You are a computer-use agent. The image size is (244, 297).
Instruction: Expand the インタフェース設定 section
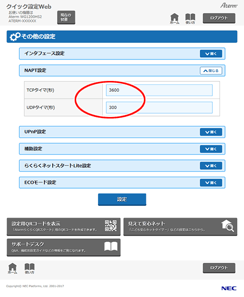tap(211, 54)
